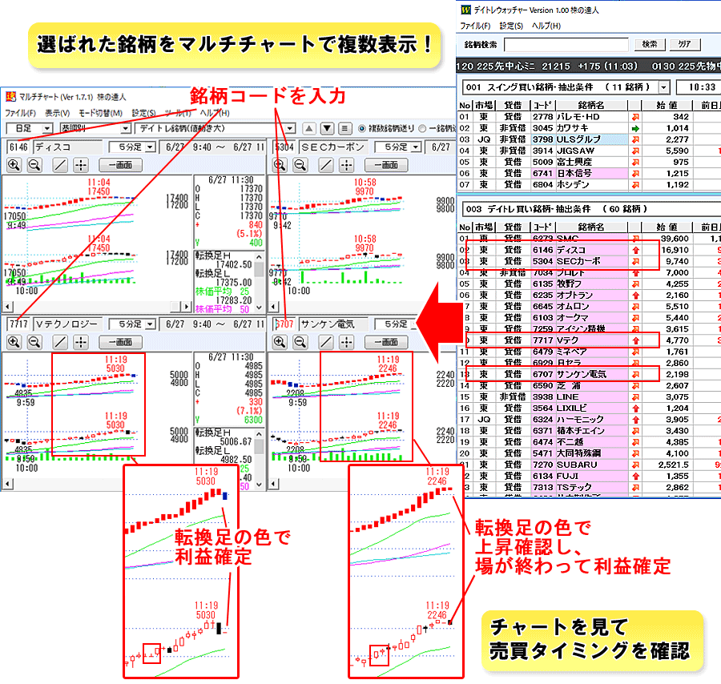Open the モード切替(M) menu

pos(100,113)
